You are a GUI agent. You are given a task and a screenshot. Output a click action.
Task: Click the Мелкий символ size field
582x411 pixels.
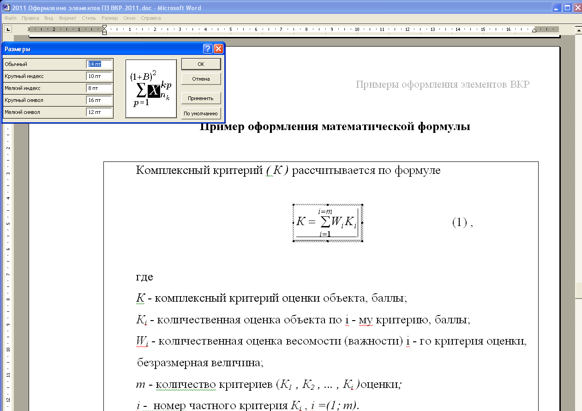coord(99,112)
